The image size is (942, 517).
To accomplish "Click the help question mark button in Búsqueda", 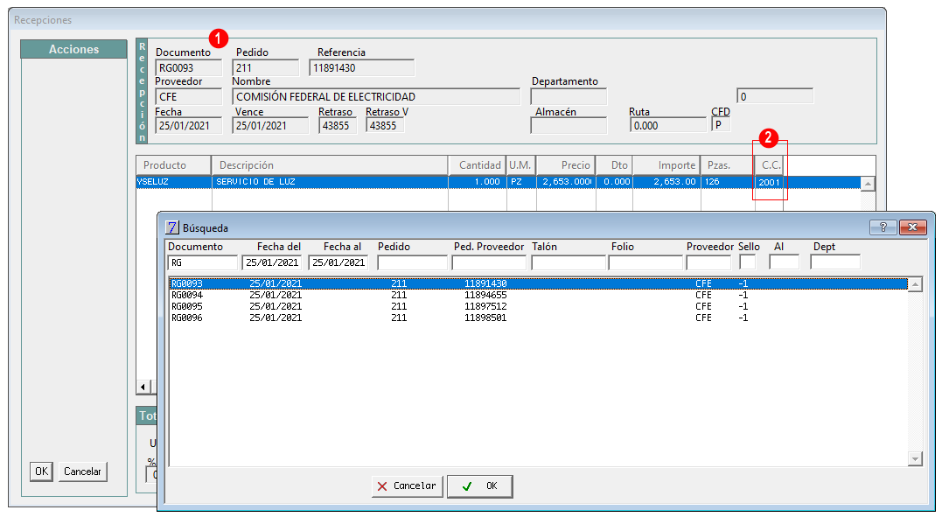I will click(x=883, y=227).
